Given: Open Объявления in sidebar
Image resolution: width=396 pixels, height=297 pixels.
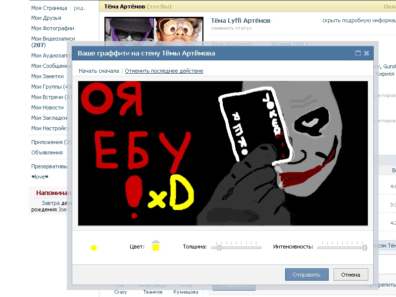Looking at the screenshot, I should click(x=47, y=152).
